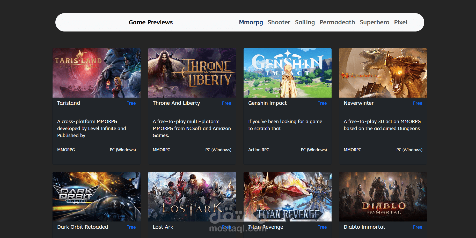476x238 pixels.
Task: Open the Diablo Immortal game page
Action: (x=364, y=227)
